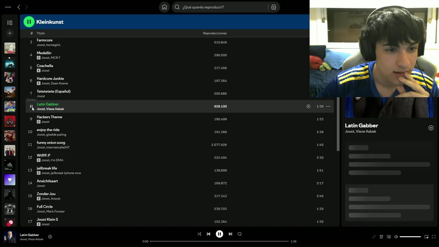Select the funny onion song track
Image resolution: width=439 pixels, height=247 pixels.
point(51,143)
